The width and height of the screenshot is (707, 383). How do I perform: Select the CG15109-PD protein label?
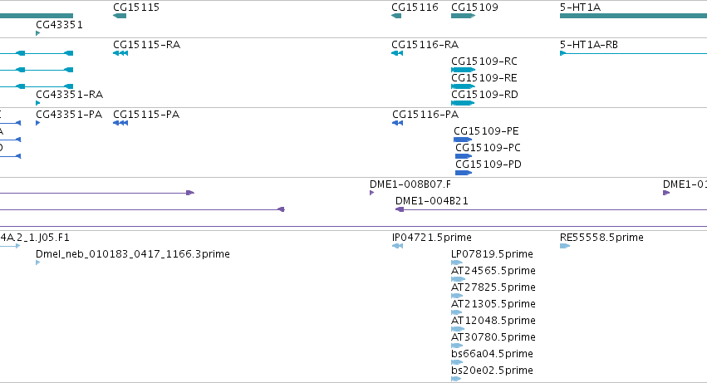[x=489, y=164]
